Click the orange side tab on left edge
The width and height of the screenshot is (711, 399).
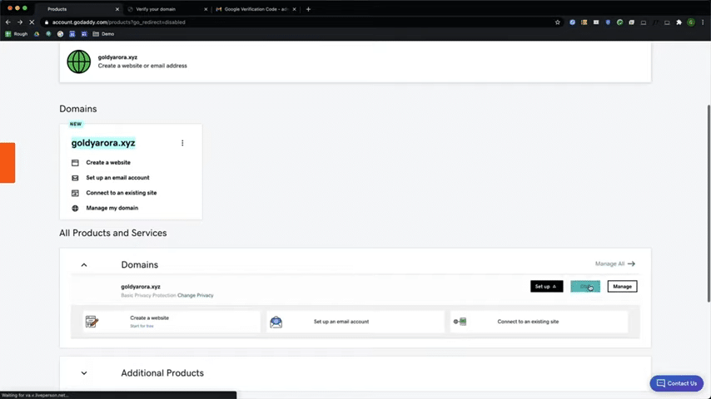coord(7,163)
